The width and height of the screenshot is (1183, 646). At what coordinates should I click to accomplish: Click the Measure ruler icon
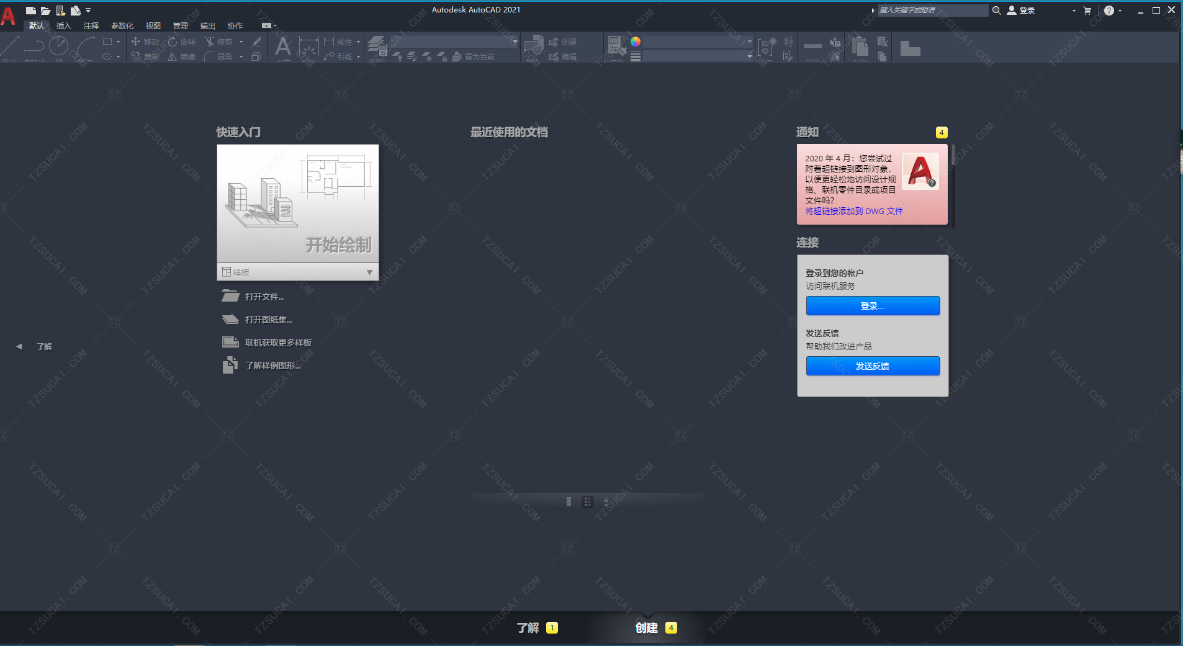813,47
